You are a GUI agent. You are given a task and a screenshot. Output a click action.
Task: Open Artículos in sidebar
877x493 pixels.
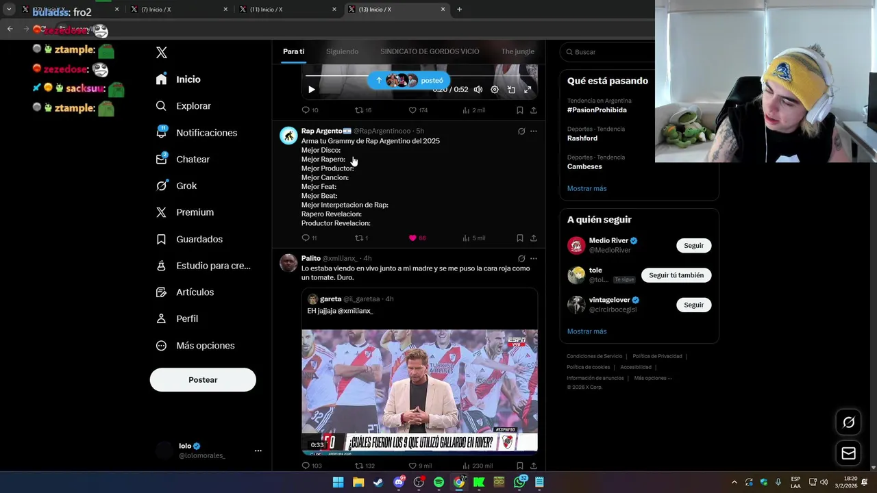pyautogui.click(x=184, y=292)
